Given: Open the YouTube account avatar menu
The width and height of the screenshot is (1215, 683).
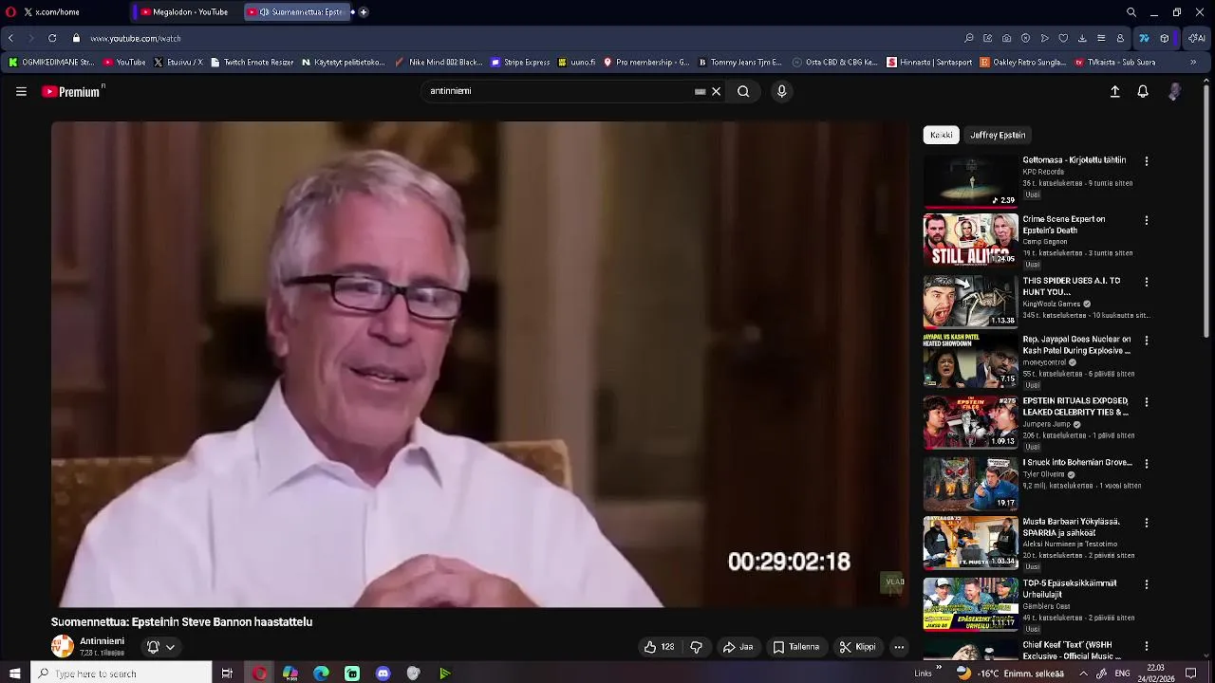Looking at the screenshot, I should point(1174,92).
